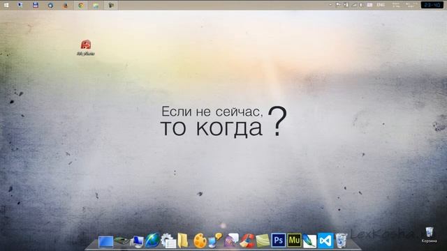Open the yellow folder in dock
Screen dimensions: 447x251
tap(183, 241)
